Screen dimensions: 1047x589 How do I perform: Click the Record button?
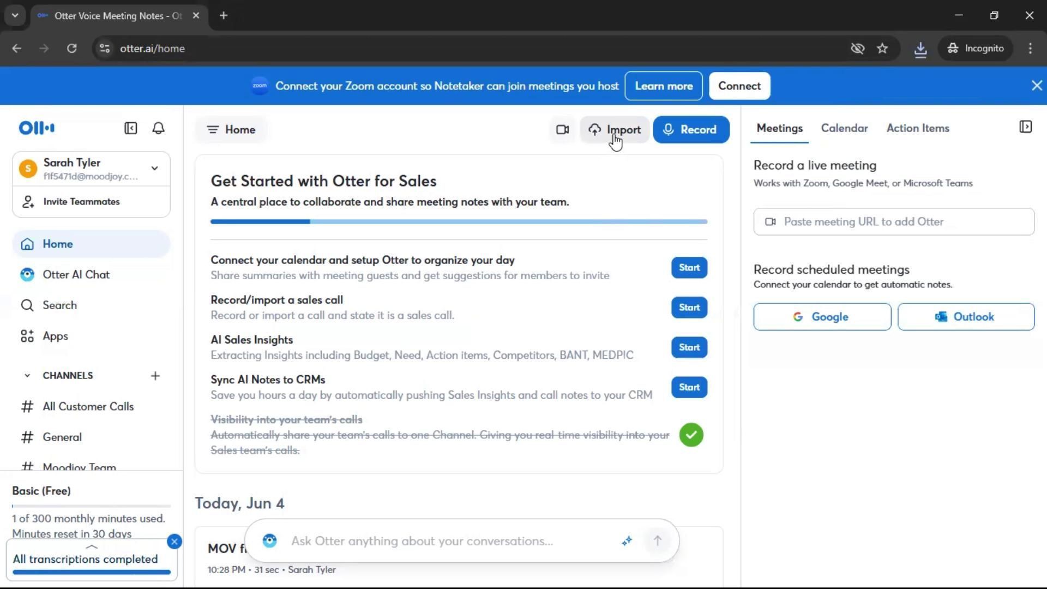click(x=690, y=130)
